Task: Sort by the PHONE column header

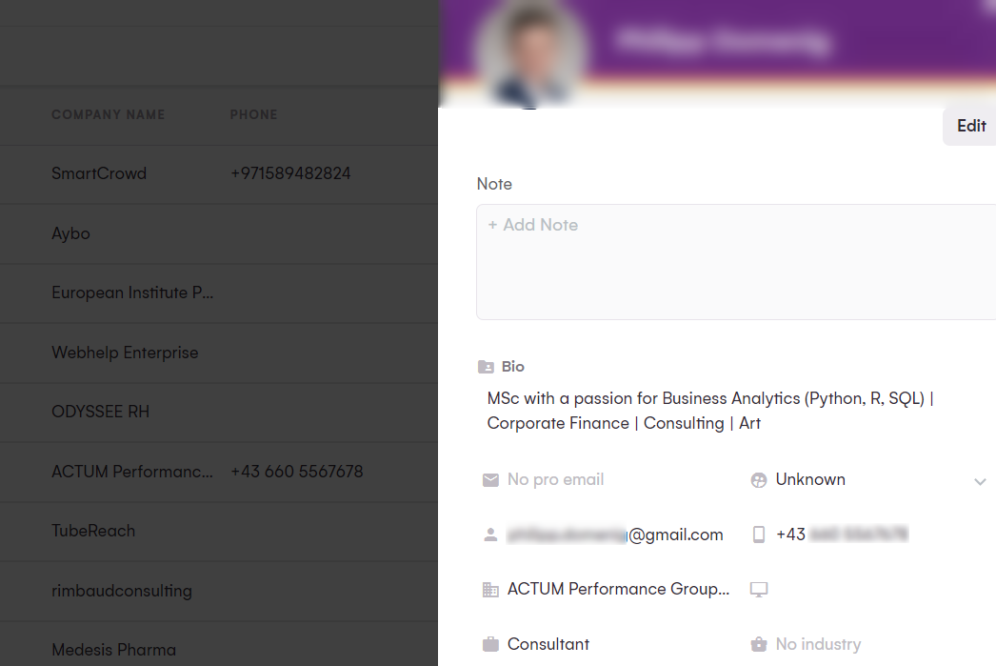Action: point(253,114)
